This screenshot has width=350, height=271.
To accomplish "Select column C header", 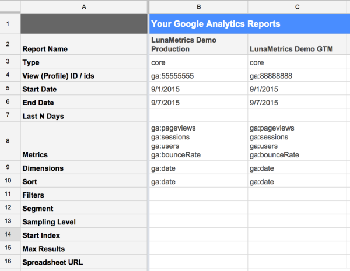I will (x=297, y=7).
